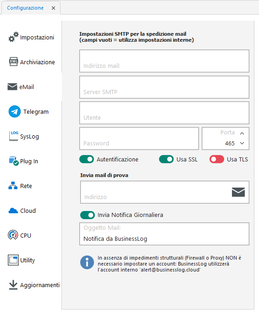This screenshot has width=259, height=316.
Task: Click the Server SMTP input field
Action: point(165,87)
